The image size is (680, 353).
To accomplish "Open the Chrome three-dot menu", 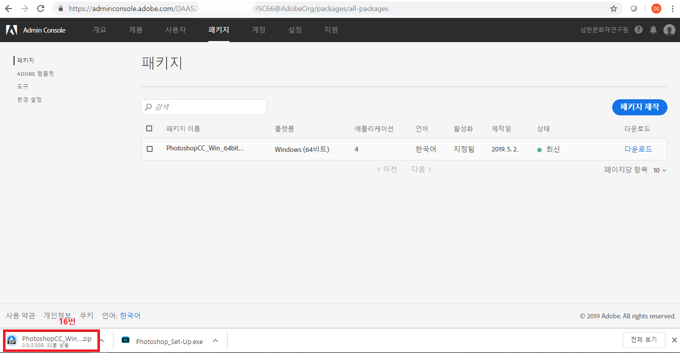I will [x=672, y=9].
